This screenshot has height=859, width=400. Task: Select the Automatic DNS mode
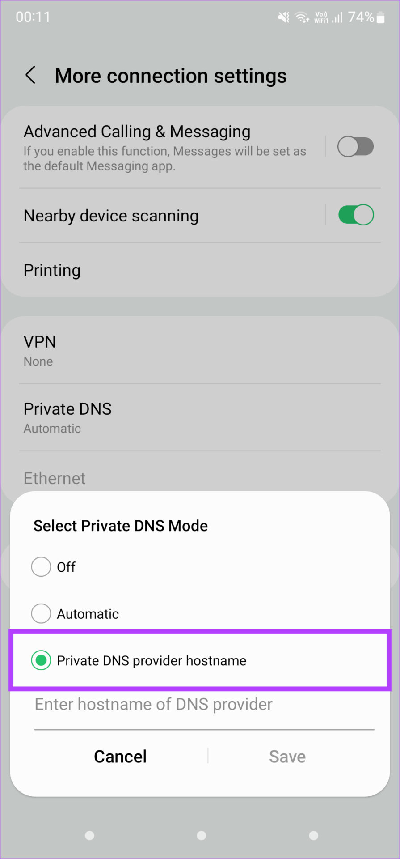coord(41,613)
